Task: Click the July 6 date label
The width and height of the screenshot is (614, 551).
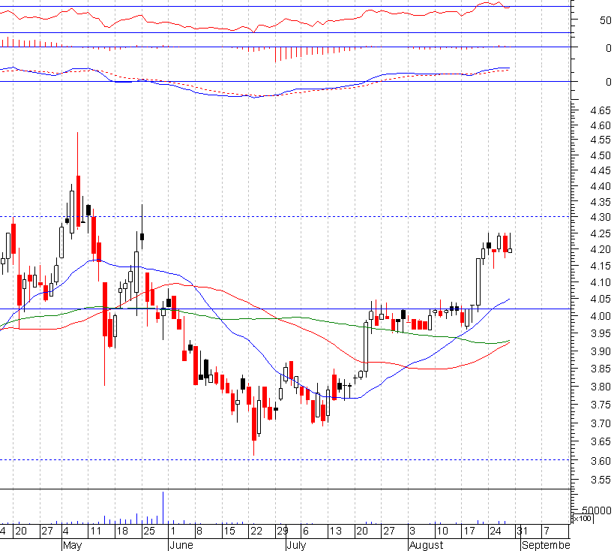Action: [306, 531]
